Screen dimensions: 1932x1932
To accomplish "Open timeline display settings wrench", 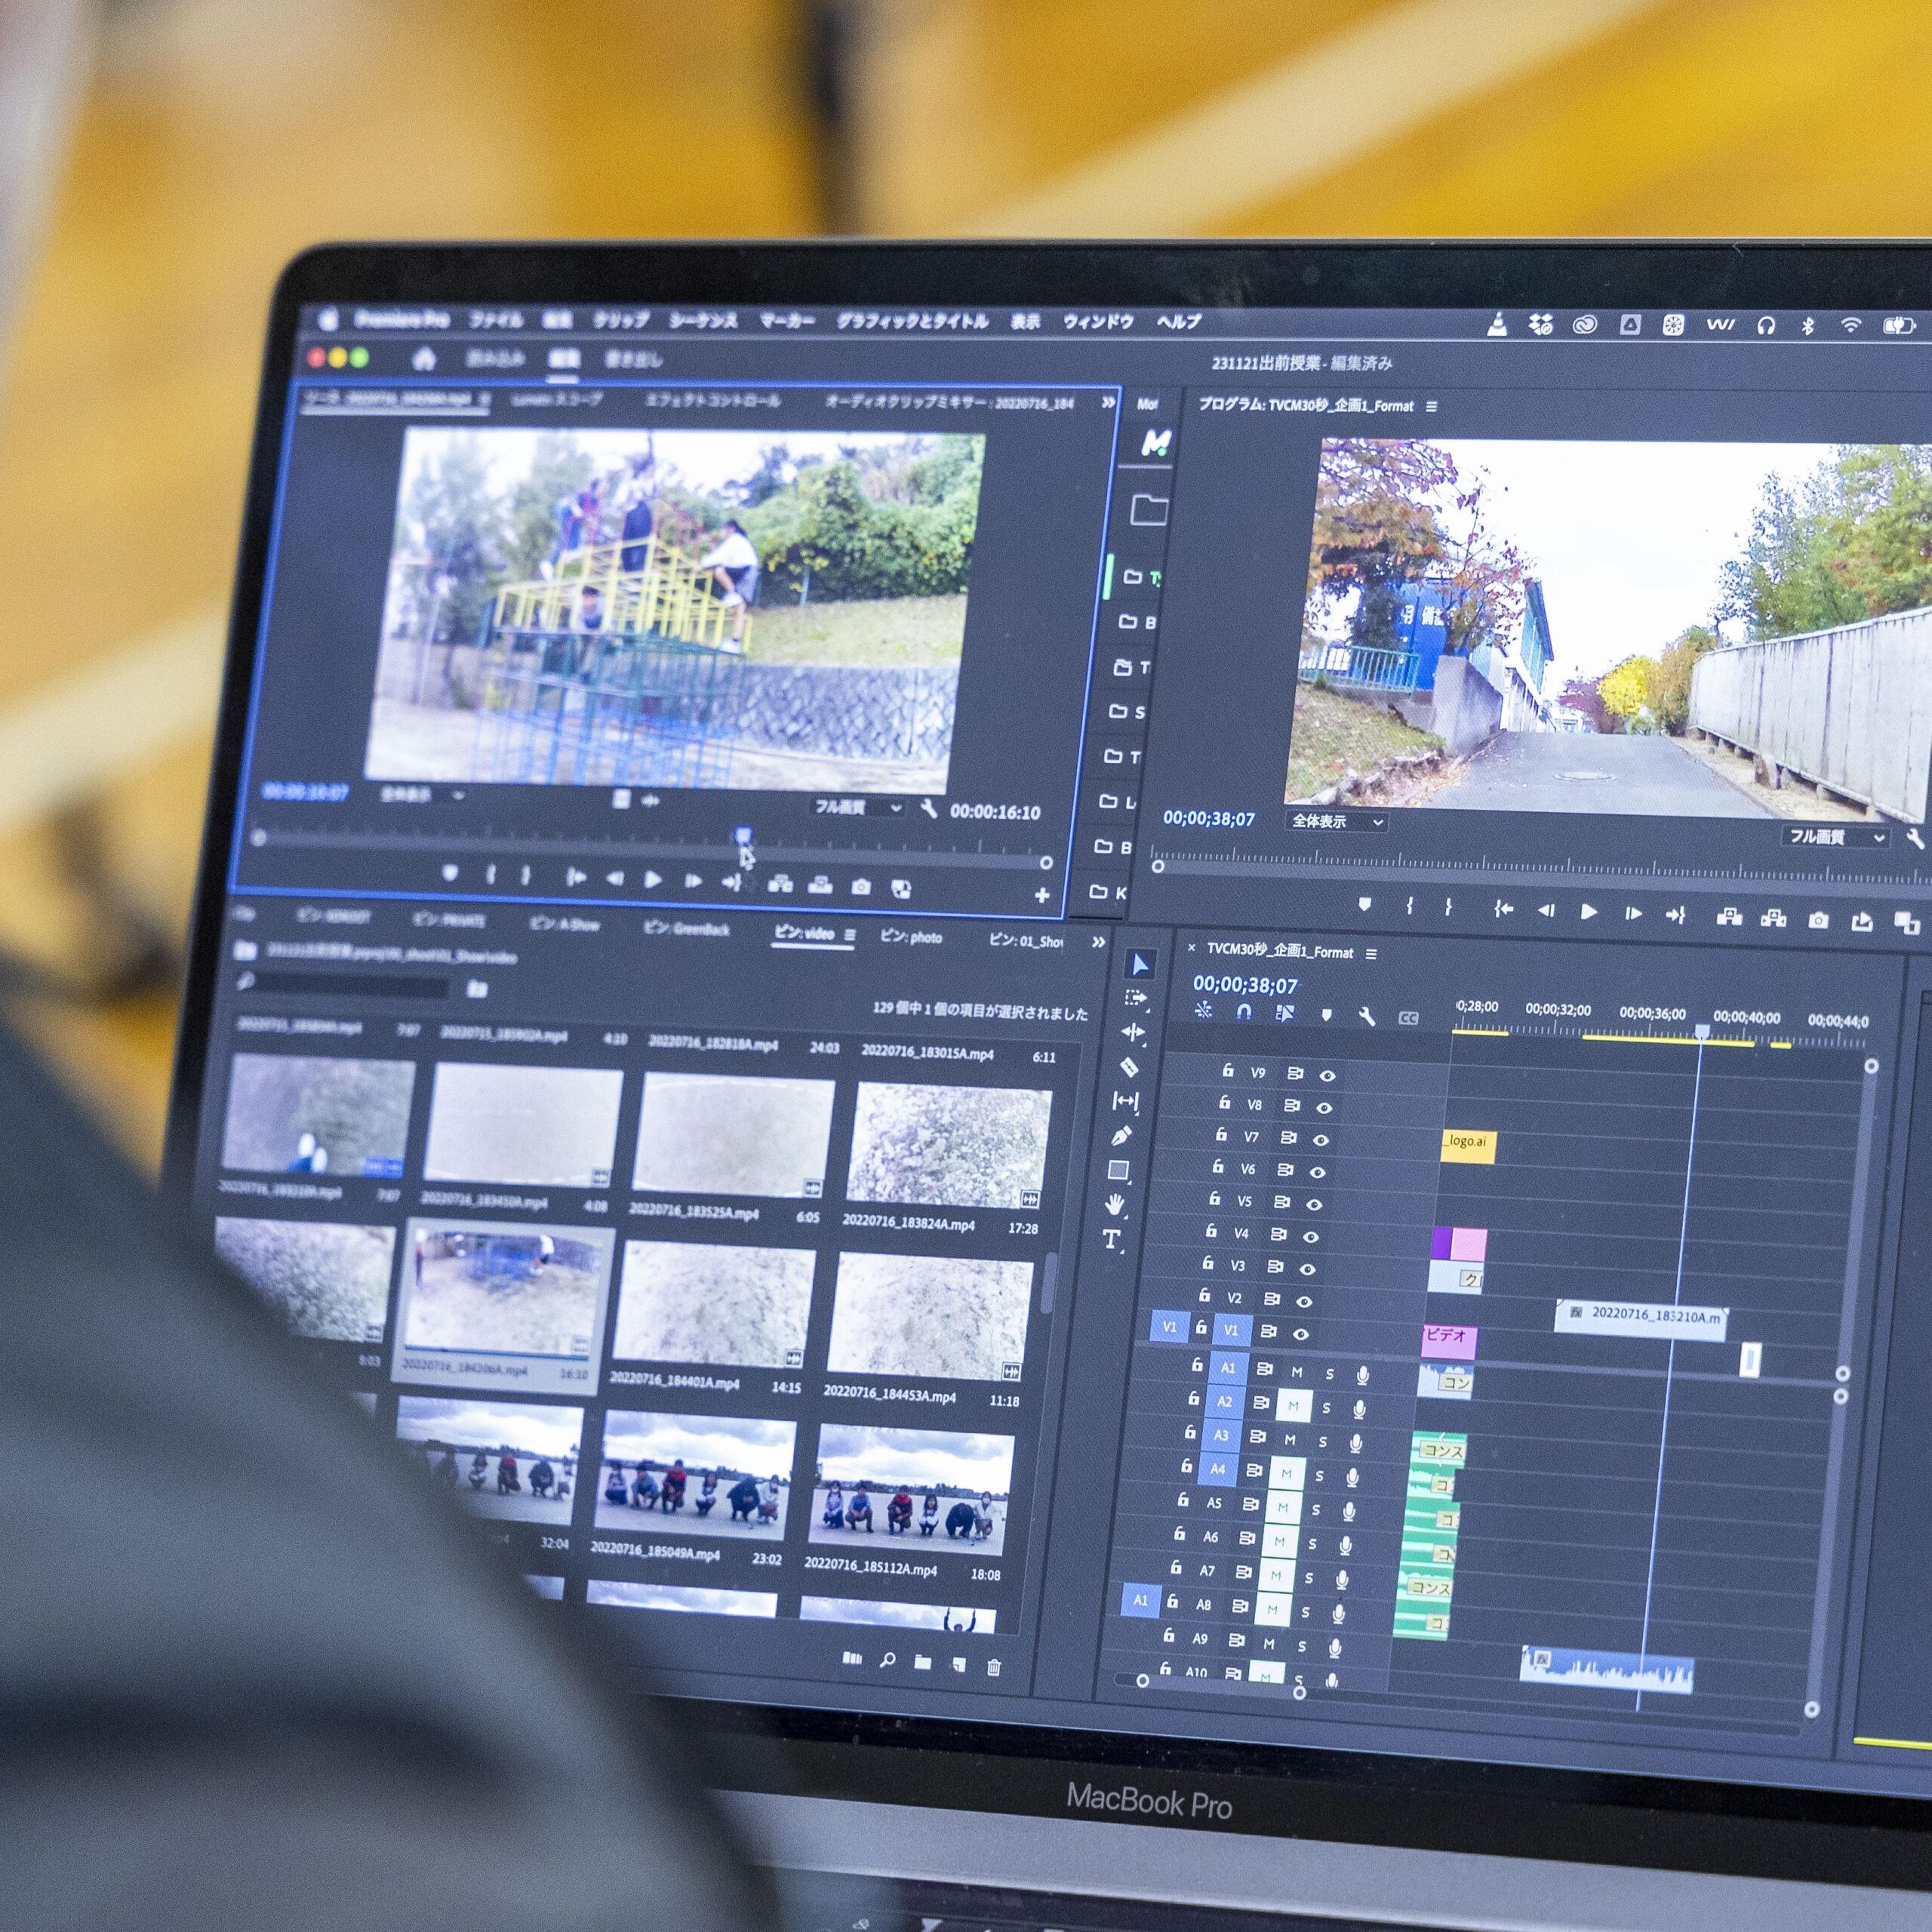I will tap(1366, 1016).
